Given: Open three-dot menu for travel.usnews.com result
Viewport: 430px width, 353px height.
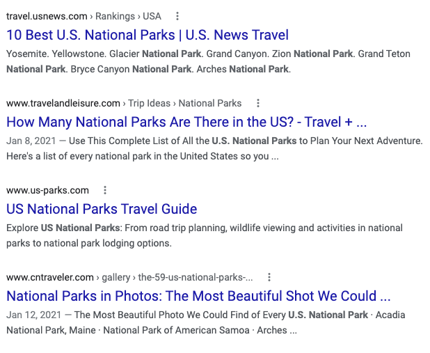Looking at the screenshot, I should [177, 16].
